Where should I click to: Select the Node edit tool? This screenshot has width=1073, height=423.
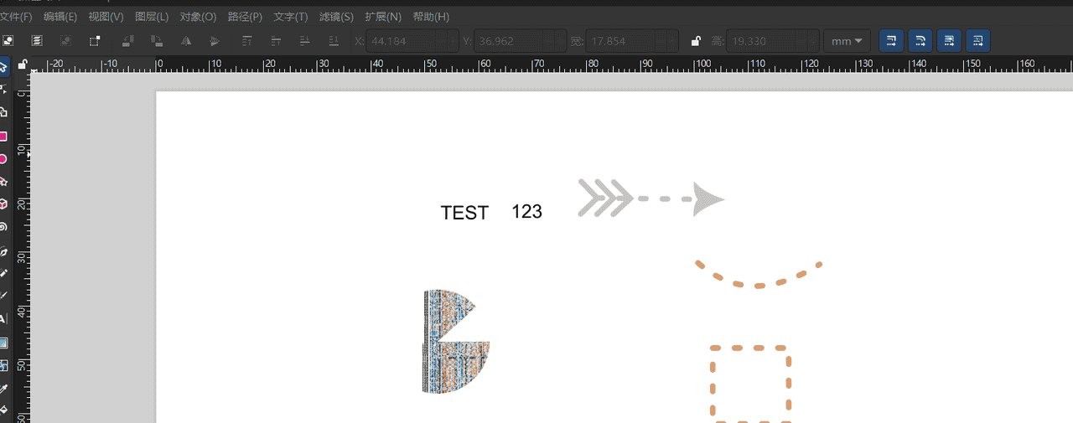[3, 89]
